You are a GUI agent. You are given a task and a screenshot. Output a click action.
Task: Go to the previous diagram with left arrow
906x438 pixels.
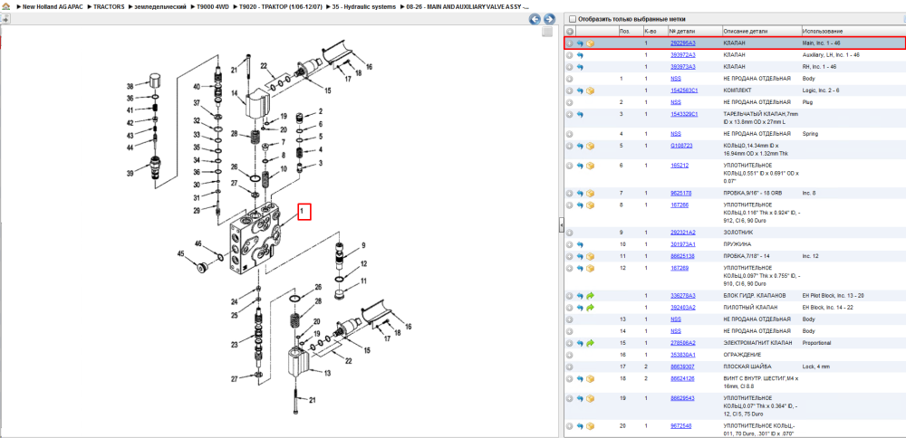(535, 19)
